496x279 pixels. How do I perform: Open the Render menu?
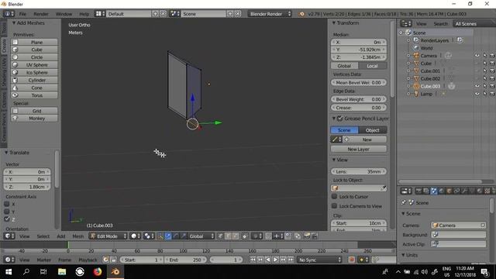coord(41,14)
